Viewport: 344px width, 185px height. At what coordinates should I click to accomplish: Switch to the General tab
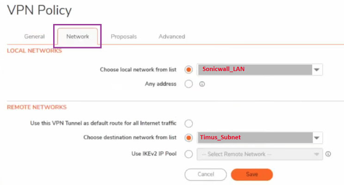coord(34,36)
